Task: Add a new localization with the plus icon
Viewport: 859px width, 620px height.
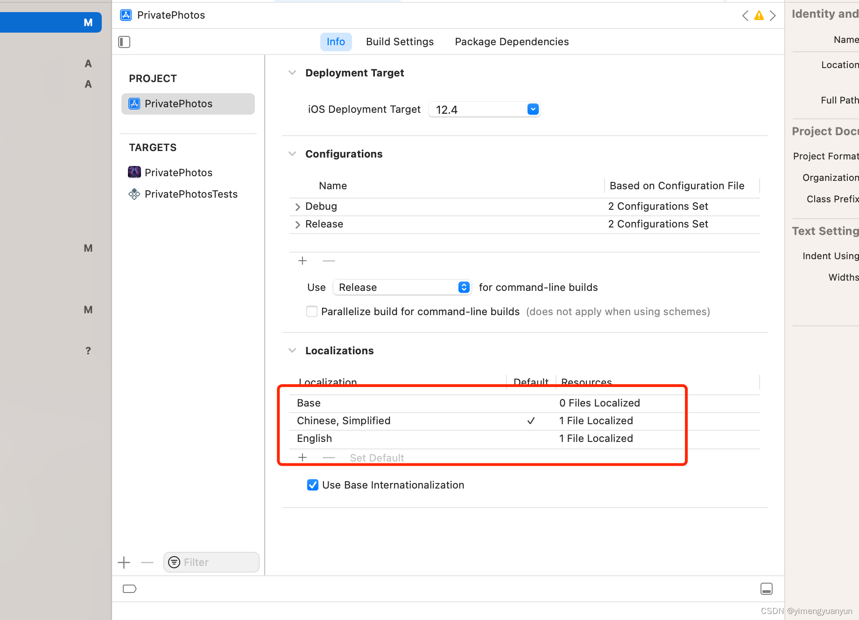Action: click(303, 457)
